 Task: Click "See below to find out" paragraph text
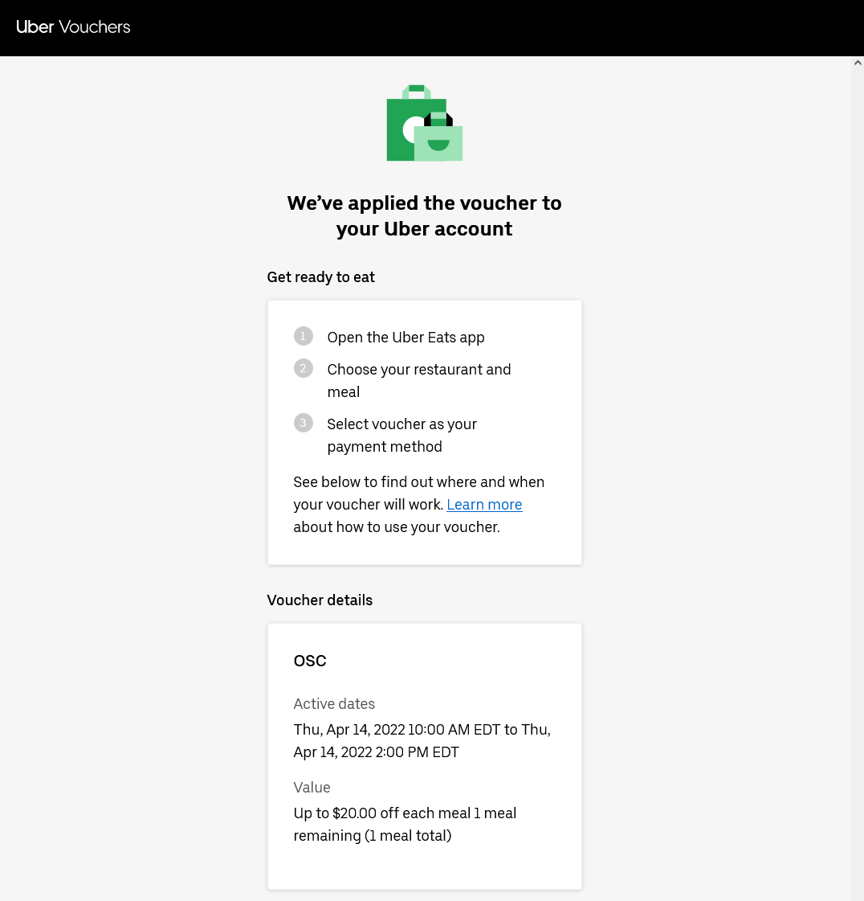pos(418,483)
